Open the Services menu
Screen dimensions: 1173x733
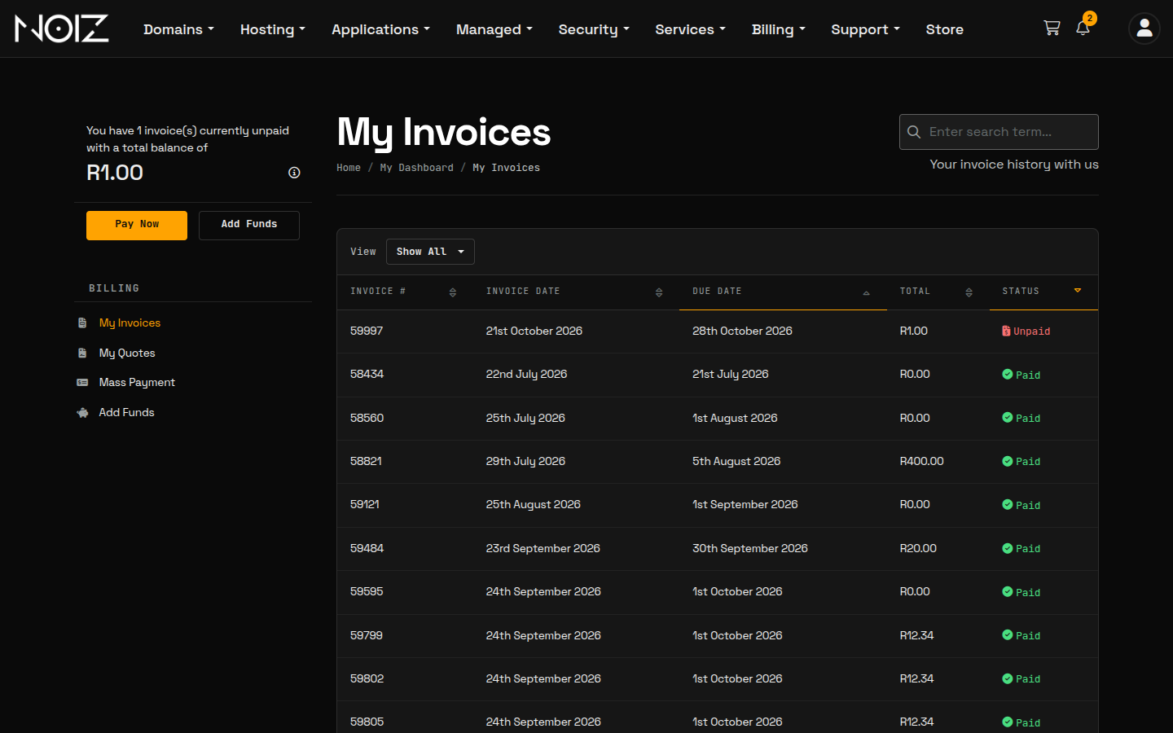coord(690,29)
